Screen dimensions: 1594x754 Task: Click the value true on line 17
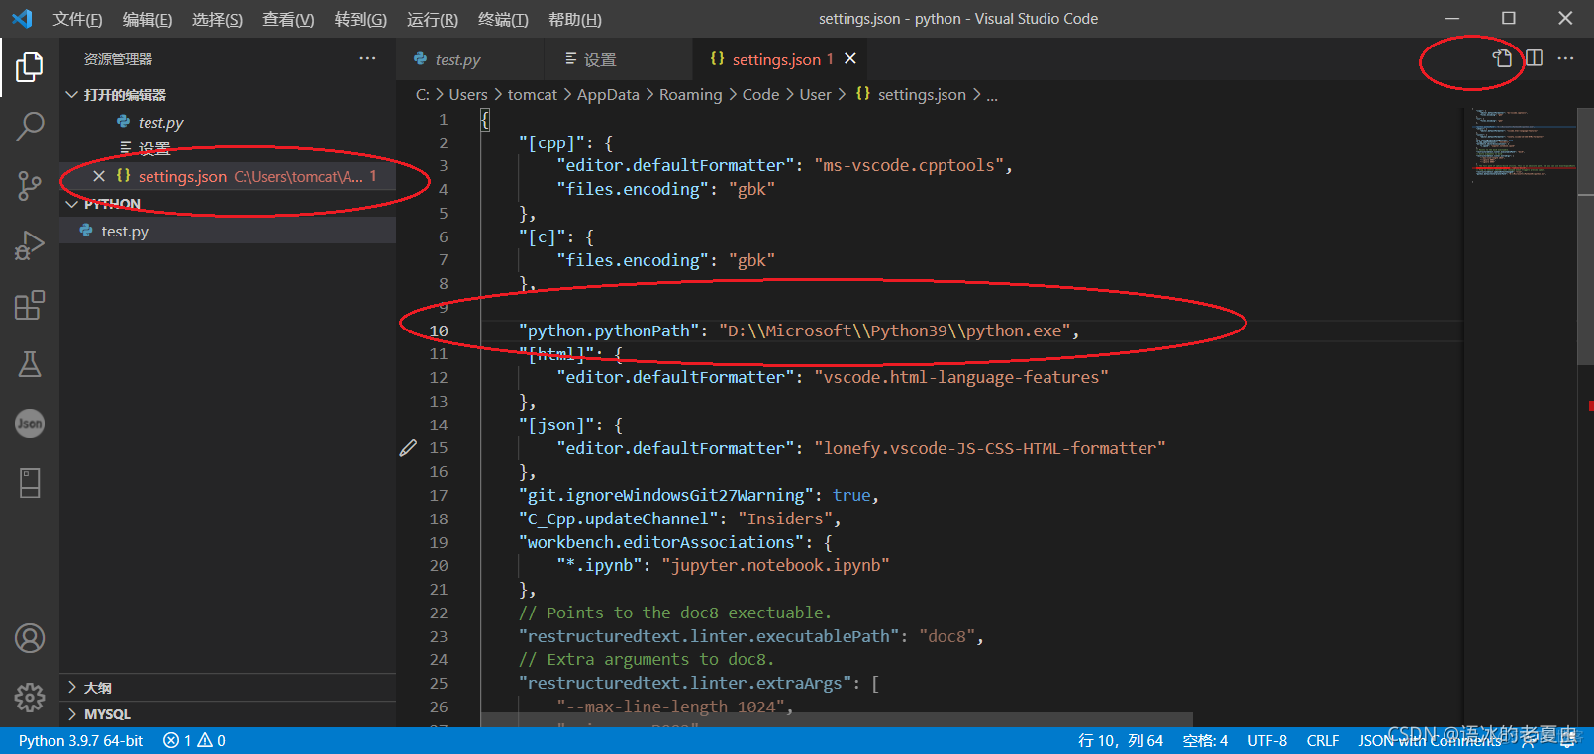coord(851,495)
